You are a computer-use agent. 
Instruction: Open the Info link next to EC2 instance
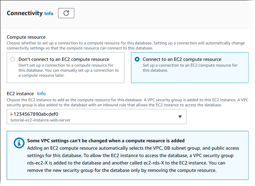point(41,94)
